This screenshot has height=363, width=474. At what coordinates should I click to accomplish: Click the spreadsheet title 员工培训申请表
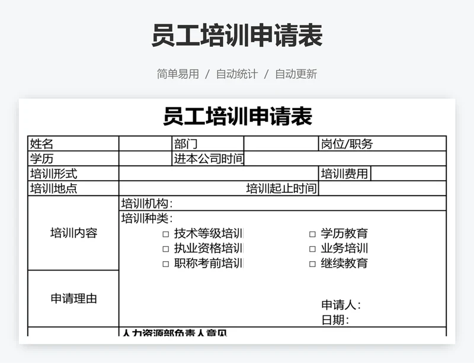pyautogui.click(x=238, y=117)
